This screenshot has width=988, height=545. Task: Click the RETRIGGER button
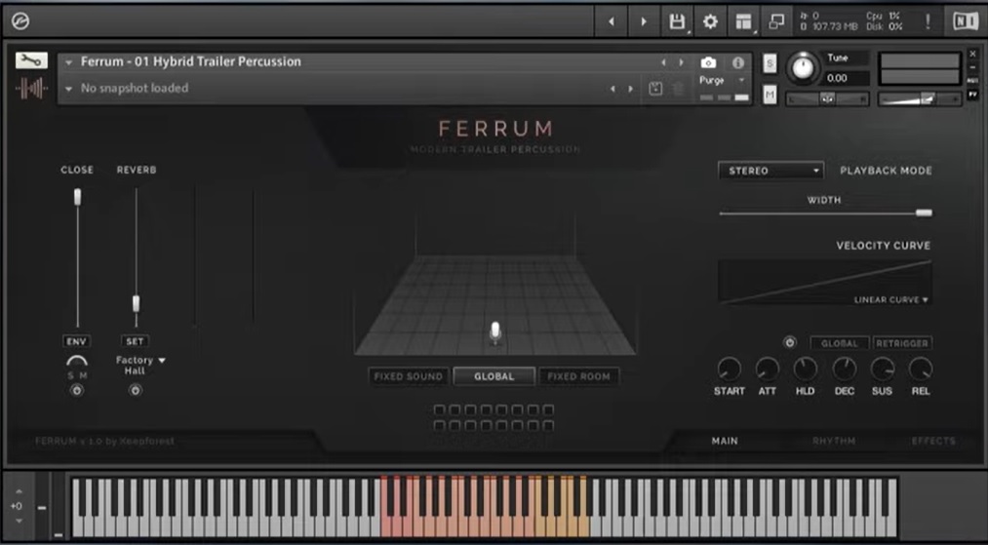(902, 343)
